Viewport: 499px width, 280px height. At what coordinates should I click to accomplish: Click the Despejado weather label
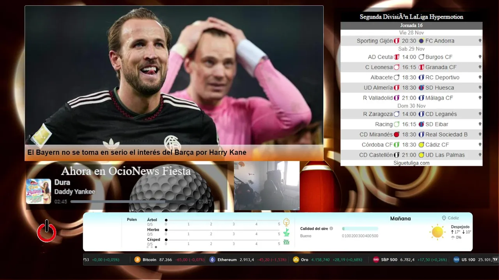(460, 227)
